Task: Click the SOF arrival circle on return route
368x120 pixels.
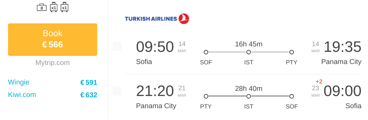Action: coord(292,96)
